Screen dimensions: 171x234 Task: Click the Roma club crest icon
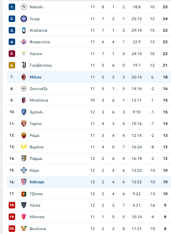tap(24, 135)
